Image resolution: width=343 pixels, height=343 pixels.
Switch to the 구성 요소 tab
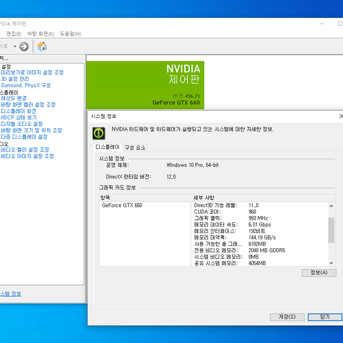135,148
